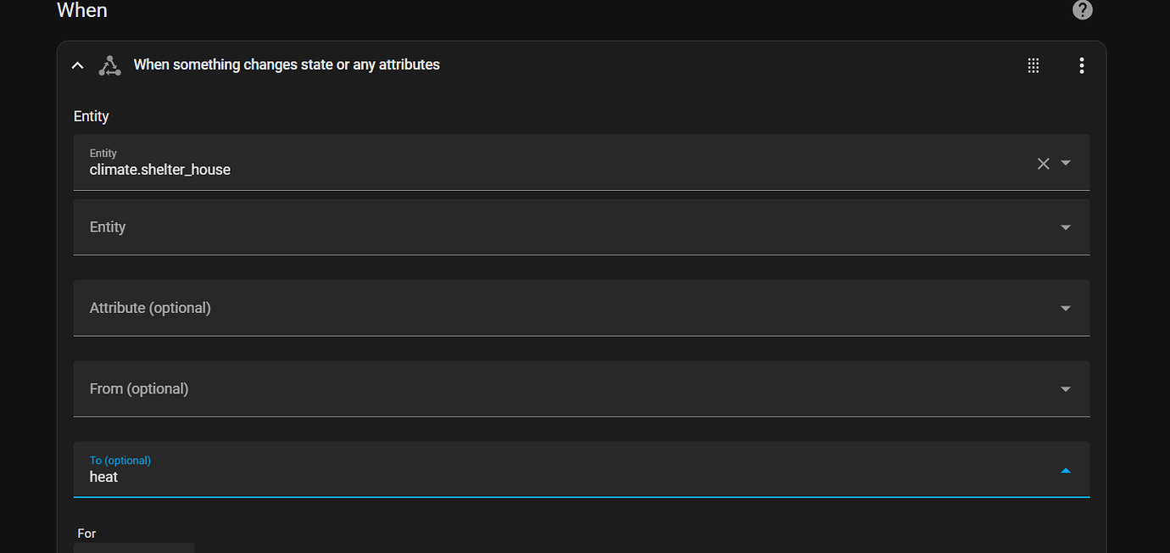The width and height of the screenshot is (1170, 553).
Task: Click the trigger drag handle icon
Action: [1033, 65]
